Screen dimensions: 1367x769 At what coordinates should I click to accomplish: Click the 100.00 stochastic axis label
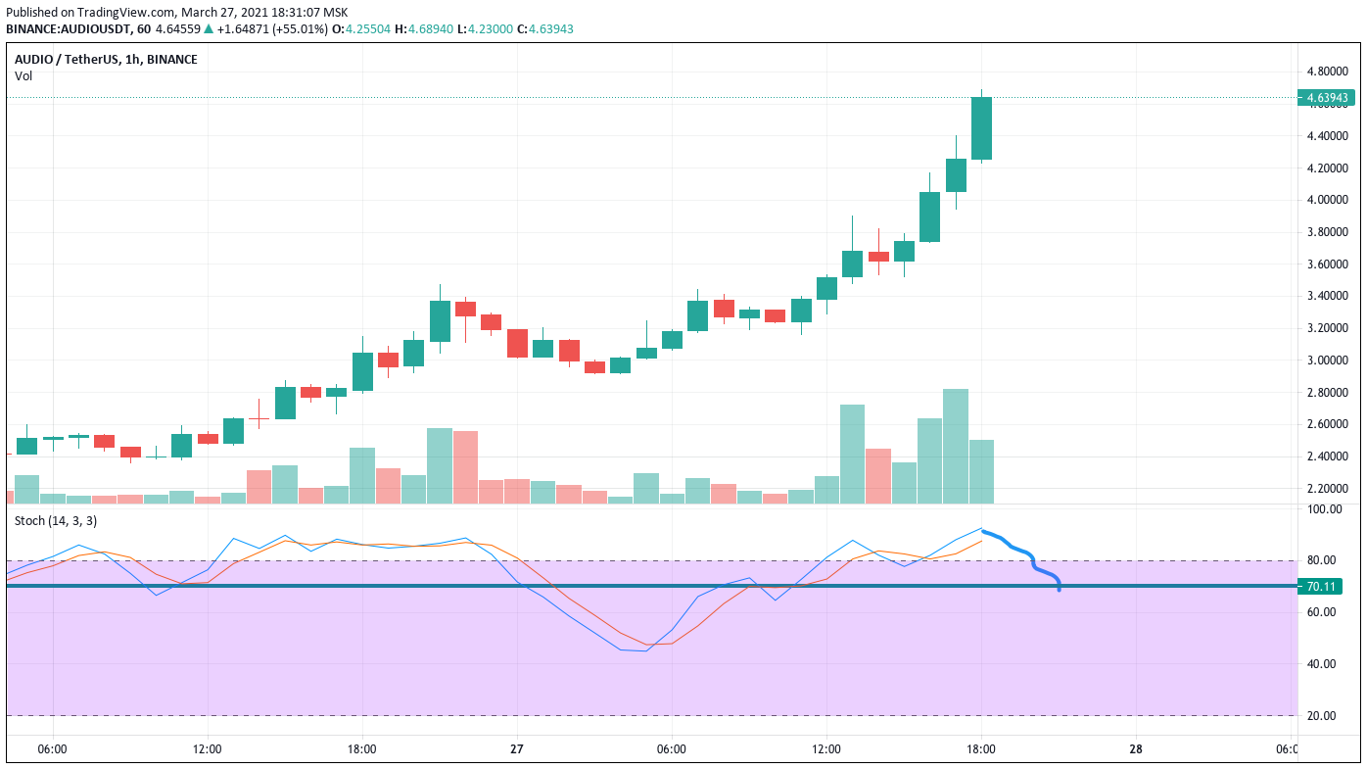[x=1323, y=509]
